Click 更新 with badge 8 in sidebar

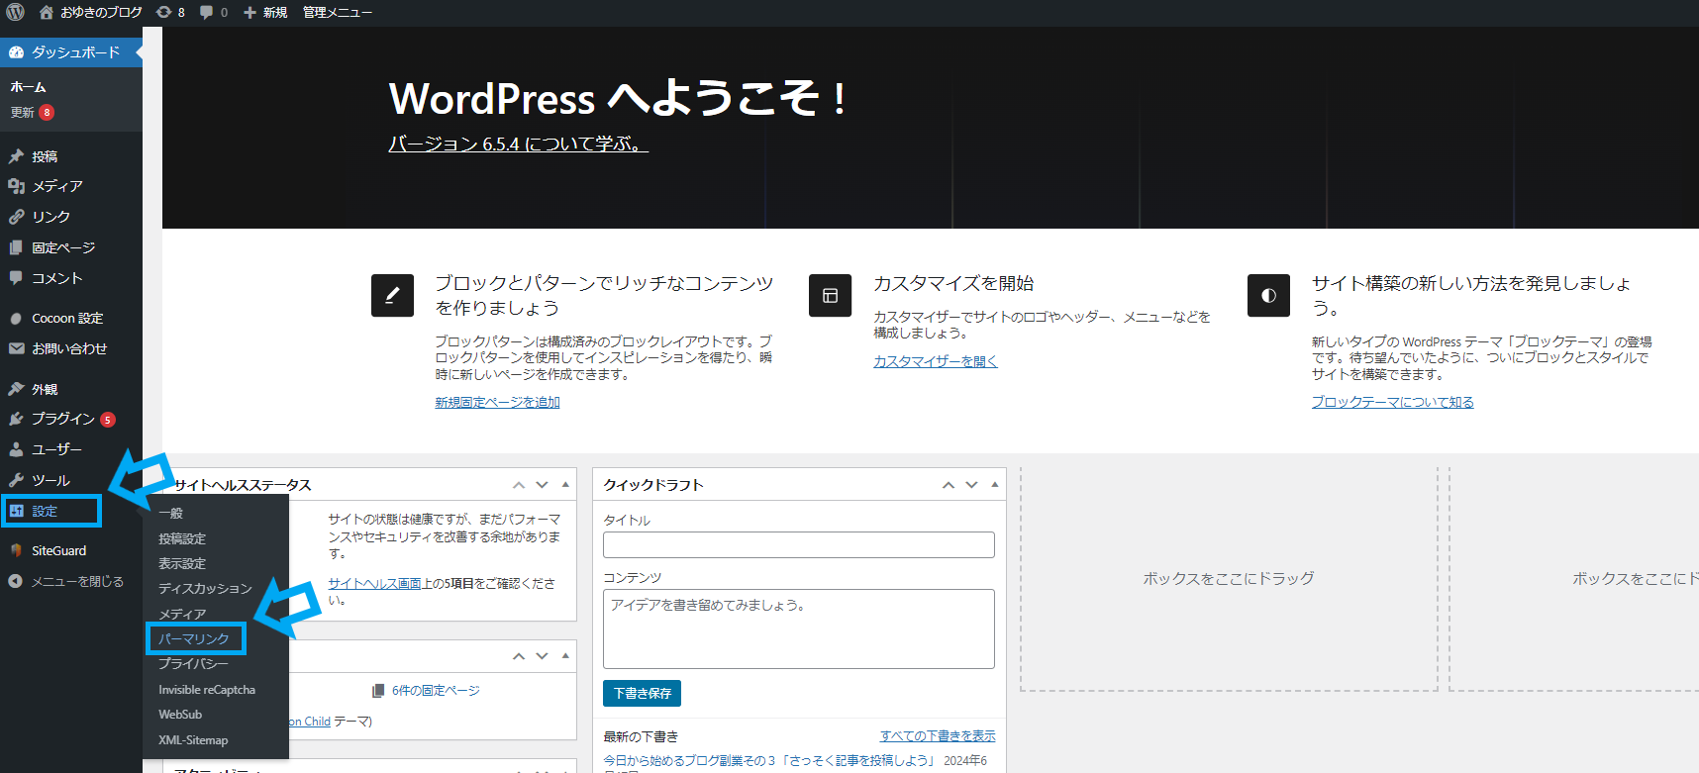[33, 113]
